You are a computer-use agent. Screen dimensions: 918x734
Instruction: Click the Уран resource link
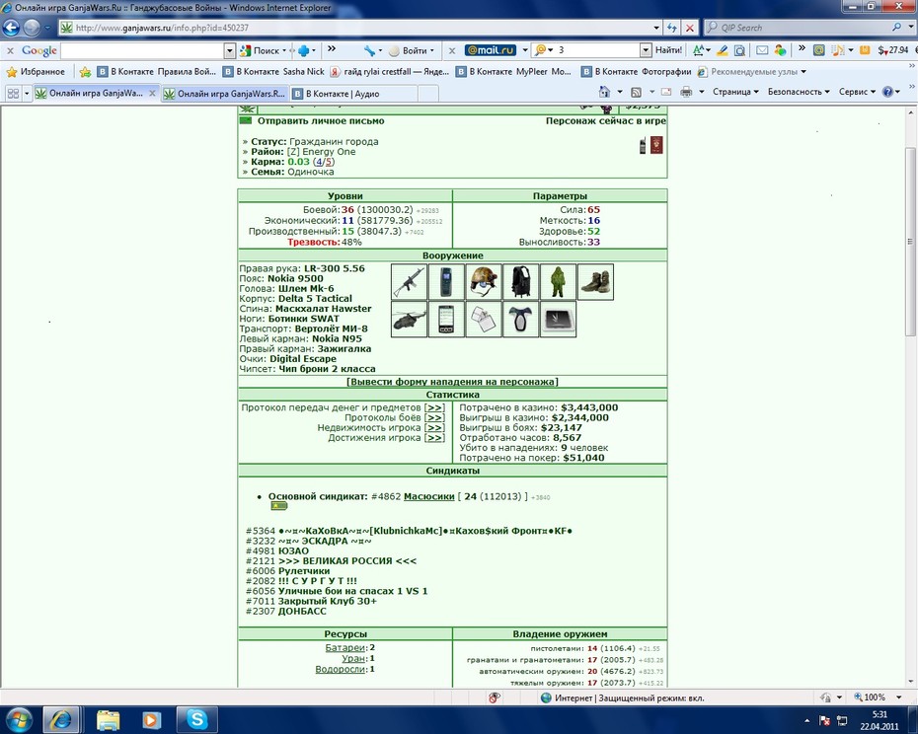353,658
